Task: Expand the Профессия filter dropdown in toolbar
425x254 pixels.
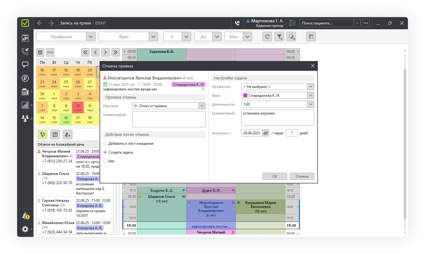Action: pos(91,37)
